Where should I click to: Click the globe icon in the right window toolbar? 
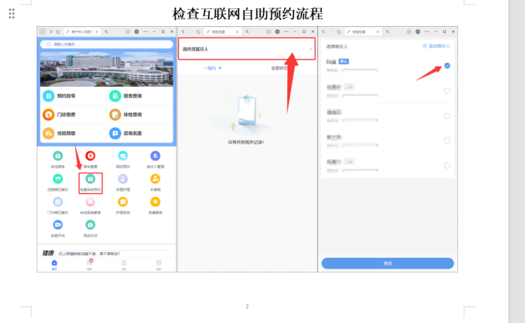pyautogui.click(x=418, y=32)
